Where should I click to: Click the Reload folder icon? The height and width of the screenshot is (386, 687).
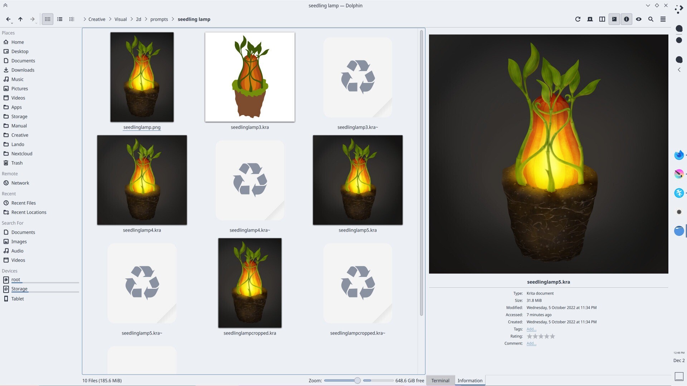(x=578, y=19)
